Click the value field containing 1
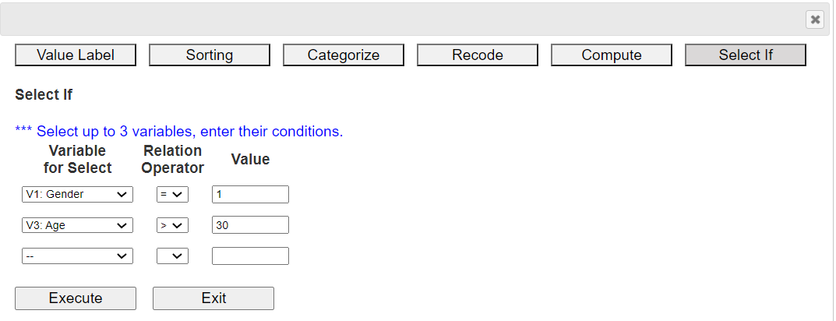836x321 pixels. [250, 195]
